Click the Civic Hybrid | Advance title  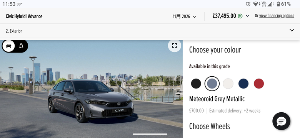pyautogui.click(x=24, y=16)
